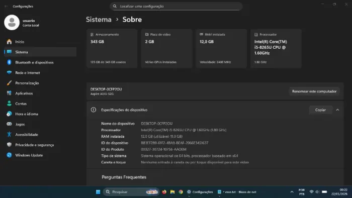Switch to the Bloco de notas taskbar window
352x198 pixels.
coord(237,192)
